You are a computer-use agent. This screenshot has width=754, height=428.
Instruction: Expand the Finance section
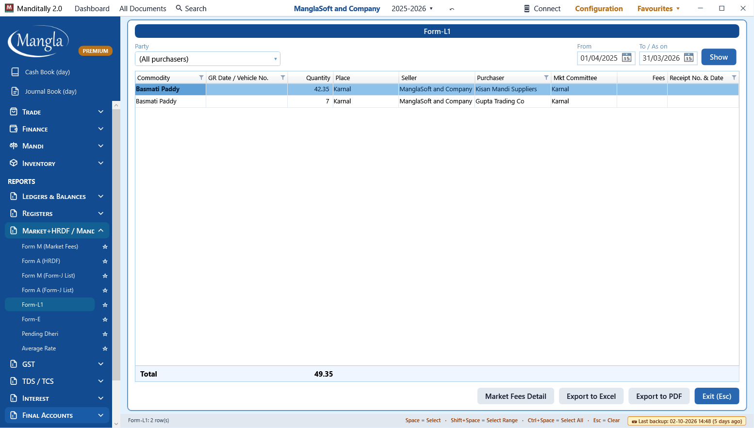coord(57,129)
